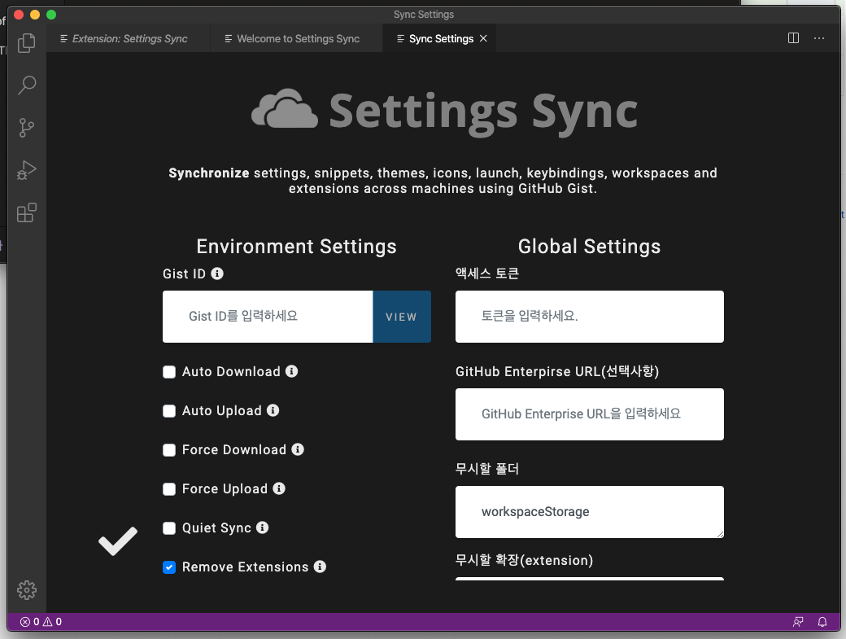Close the Sync Settings tab
846x639 pixels.
[x=483, y=38]
